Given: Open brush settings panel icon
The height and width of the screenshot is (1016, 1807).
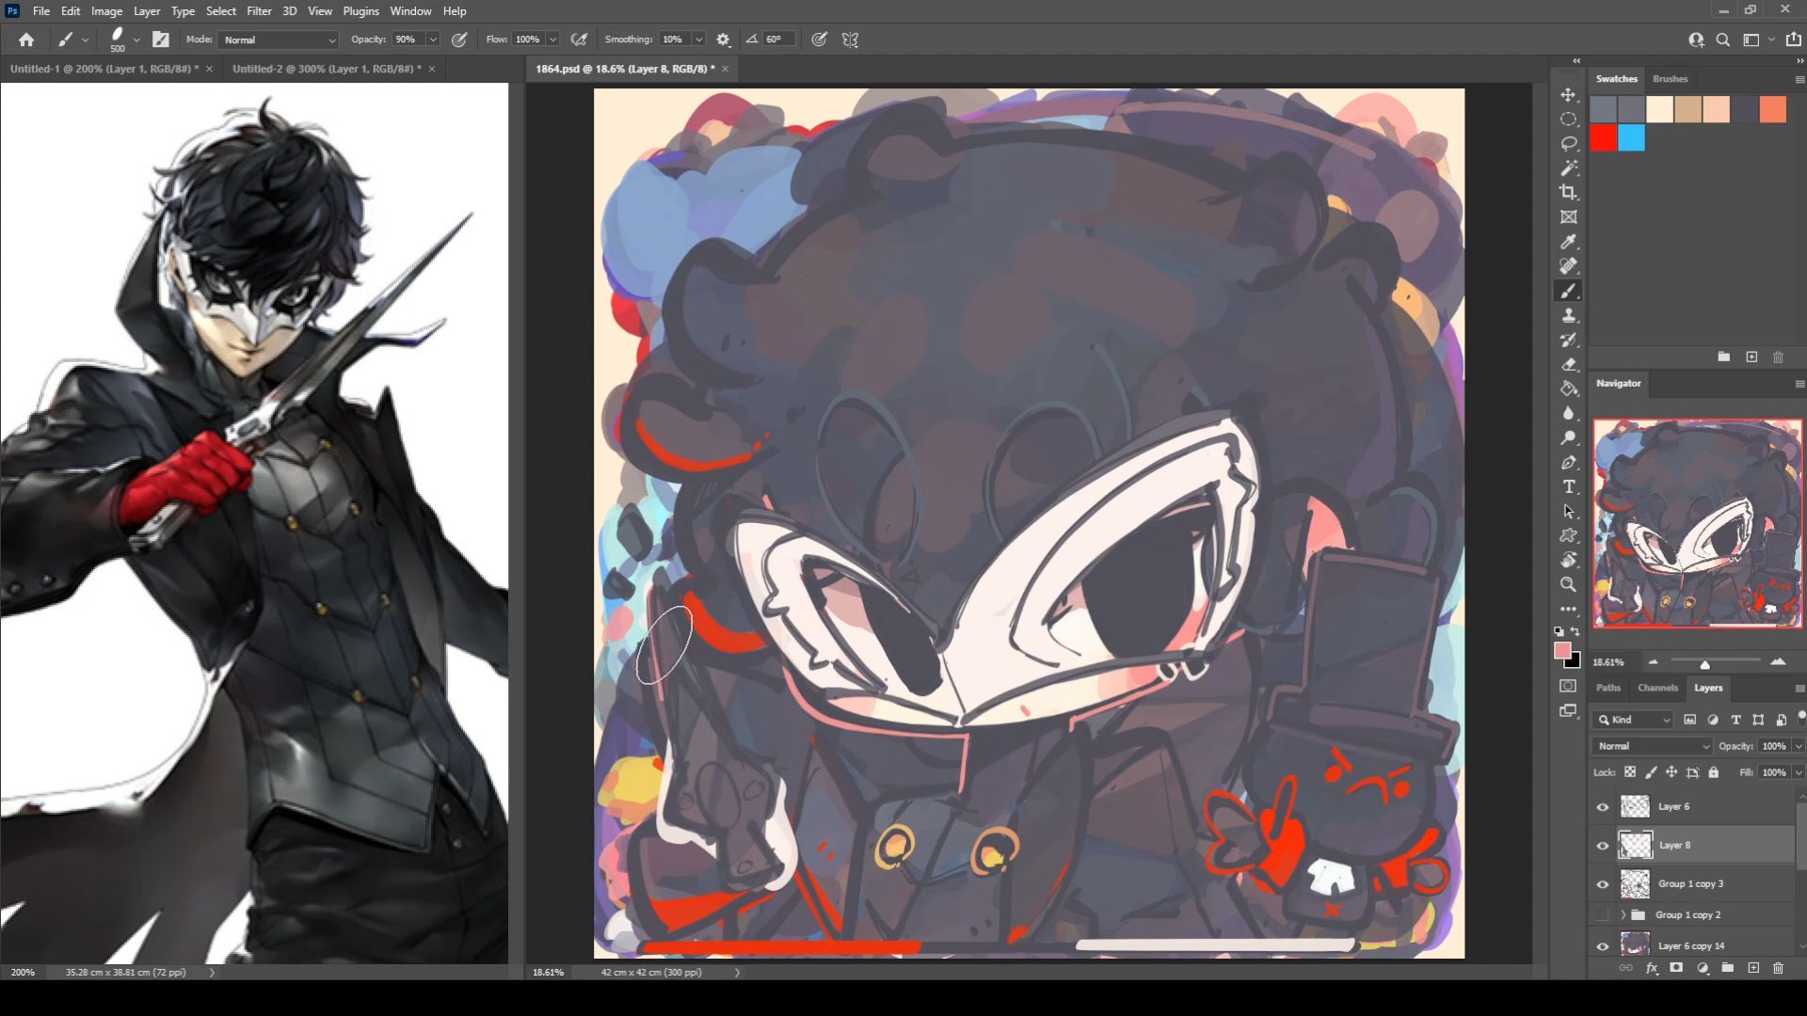Looking at the screenshot, I should [161, 40].
